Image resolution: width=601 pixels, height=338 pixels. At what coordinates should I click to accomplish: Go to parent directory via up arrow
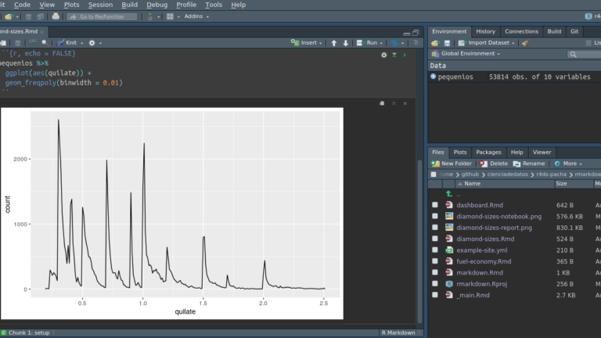449,194
